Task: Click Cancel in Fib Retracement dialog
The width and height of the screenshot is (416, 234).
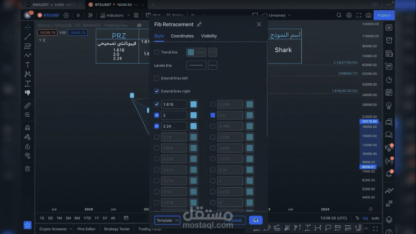Action: (235, 220)
